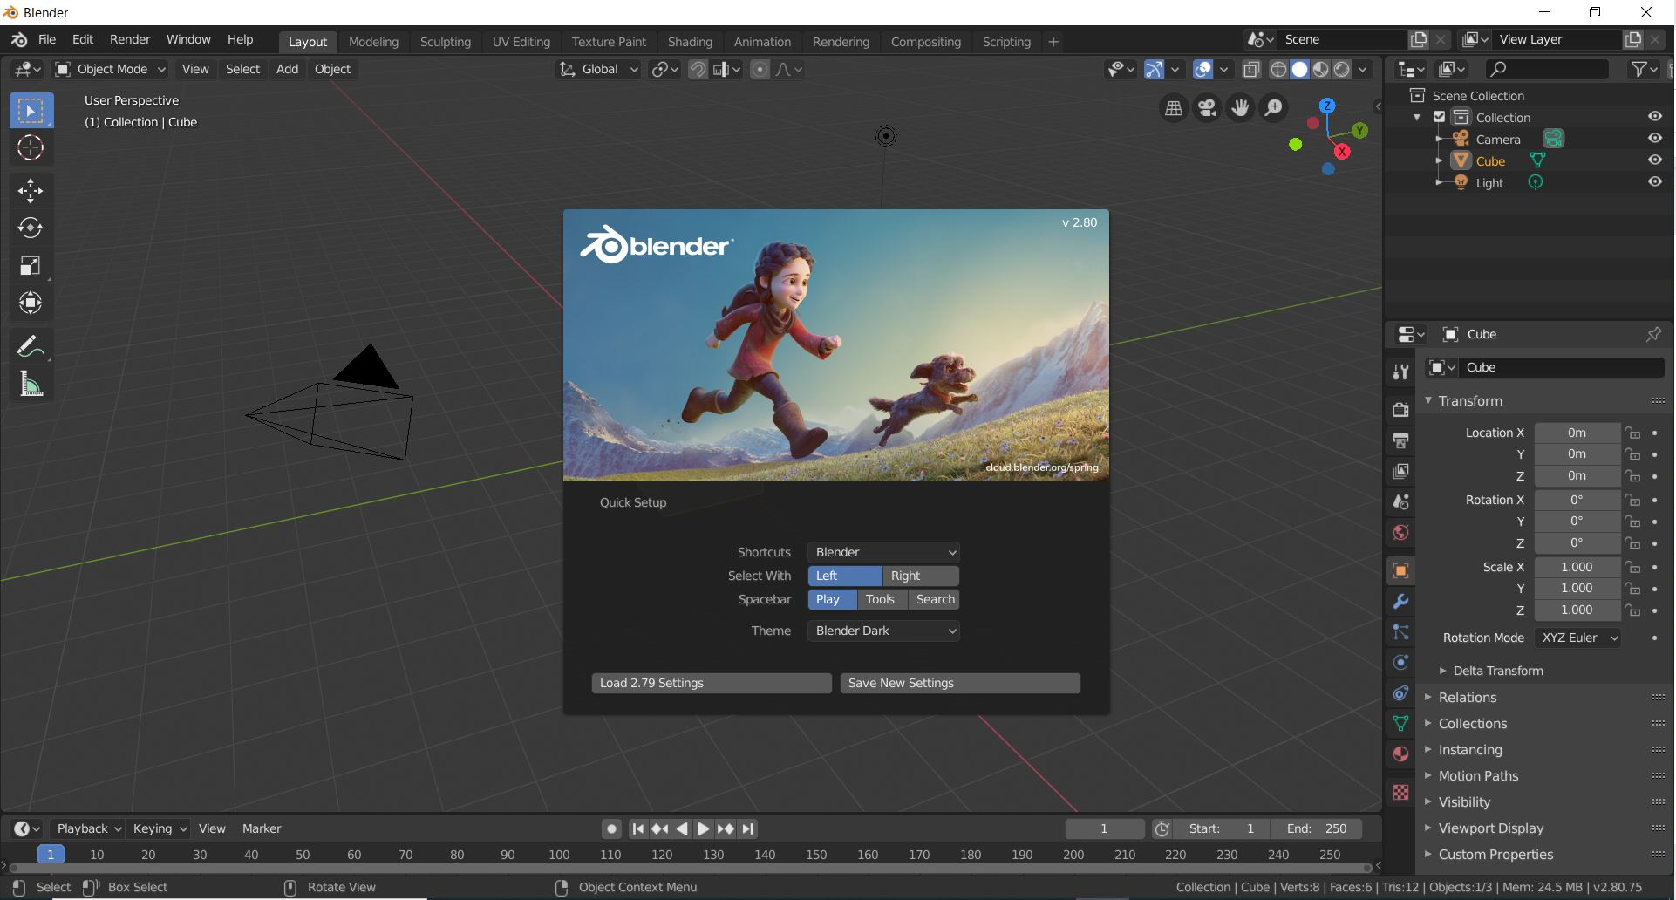Screen dimensions: 1676x900
Task: Open the Render menu
Action: click(x=130, y=39)
